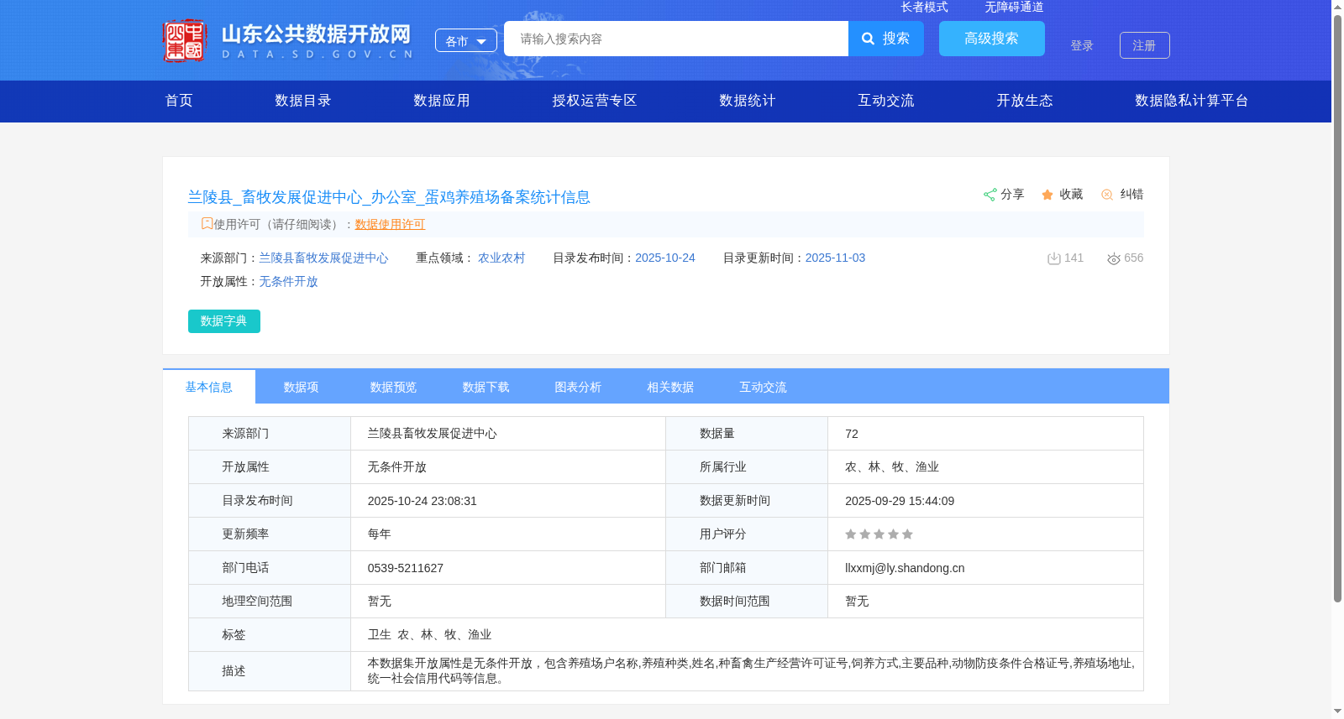Enable 长者模式 elder mode
This screenshot has height=719, width=1344.
coord(925,7)
